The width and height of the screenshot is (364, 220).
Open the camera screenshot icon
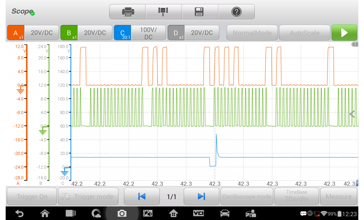tap(122, 214)
